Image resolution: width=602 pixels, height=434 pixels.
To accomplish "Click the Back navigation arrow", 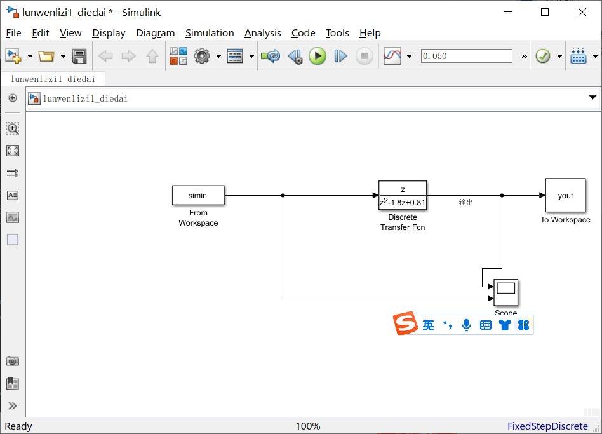I will (105, 56).
